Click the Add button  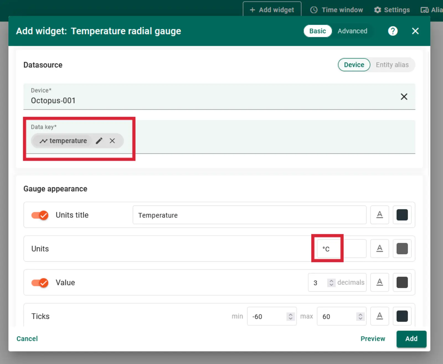click(x=411, y=339)
